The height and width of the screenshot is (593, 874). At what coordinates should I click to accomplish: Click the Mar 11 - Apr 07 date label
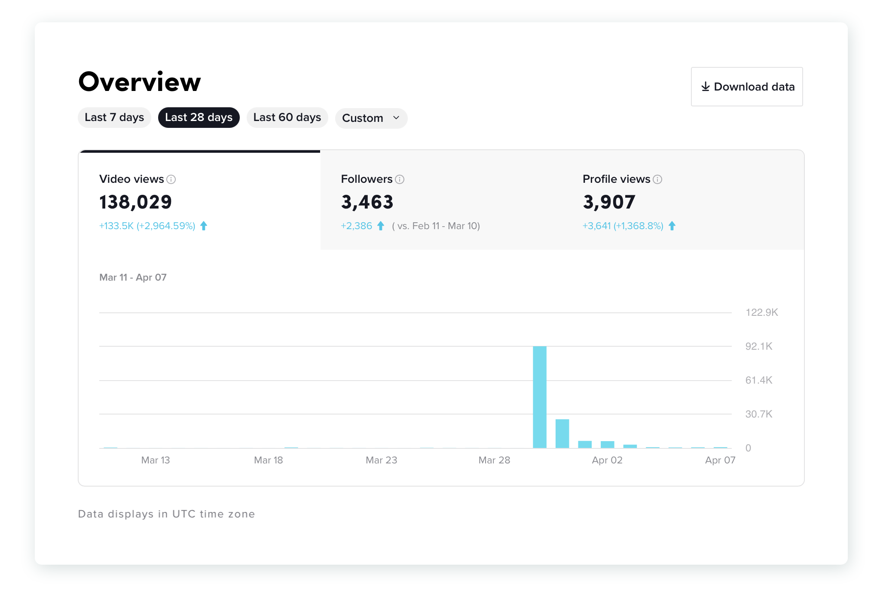133,277
